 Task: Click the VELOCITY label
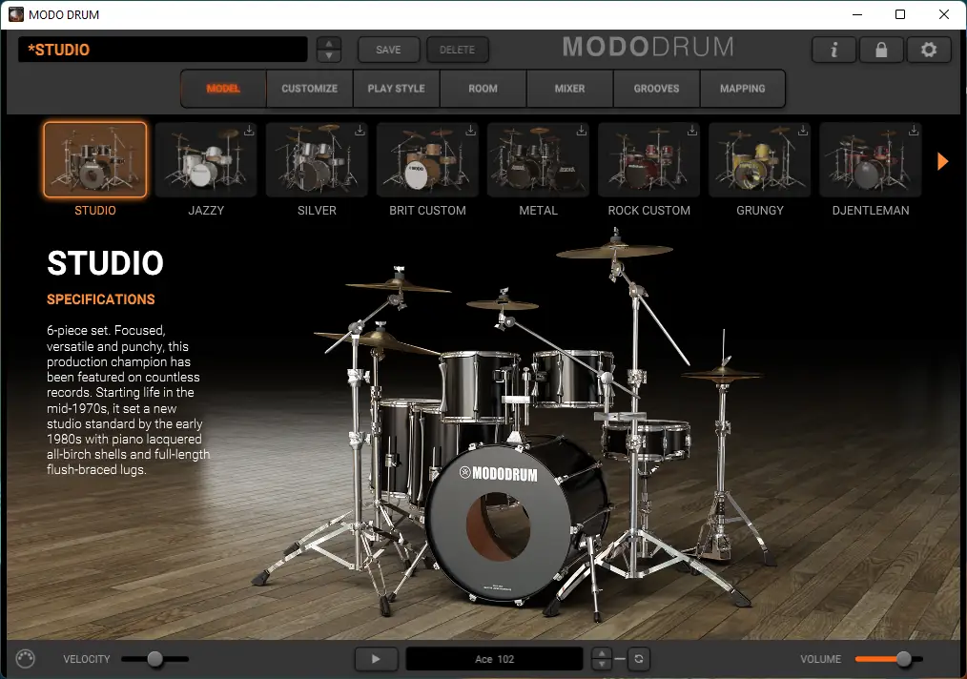[87, 659]
